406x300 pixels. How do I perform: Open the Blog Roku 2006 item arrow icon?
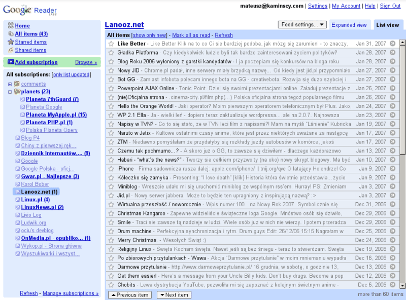pos(392,61)
